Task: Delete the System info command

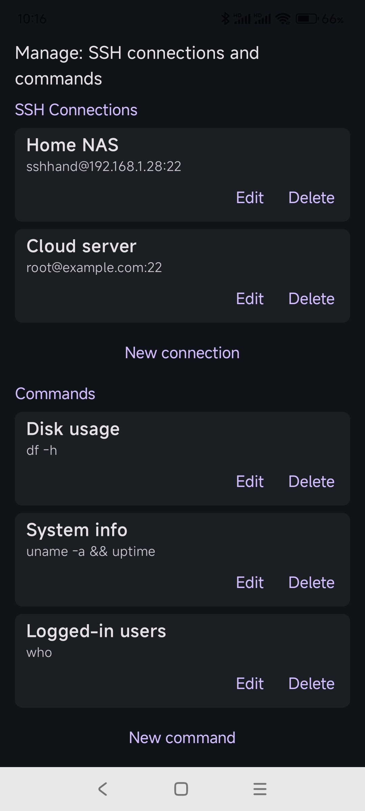Action: (x=311, y=583)
